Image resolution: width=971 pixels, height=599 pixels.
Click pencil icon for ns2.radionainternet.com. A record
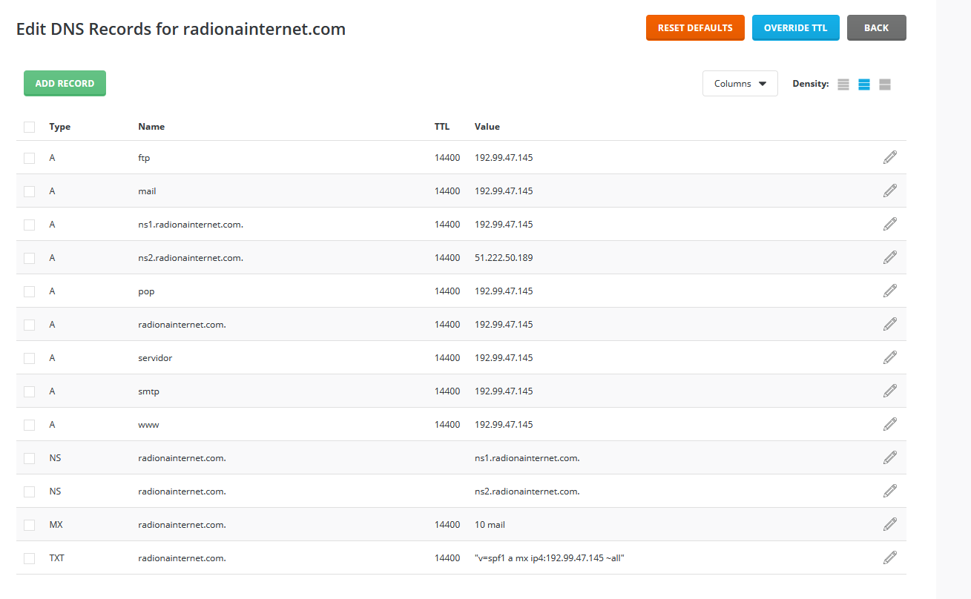tap(890, 257)
